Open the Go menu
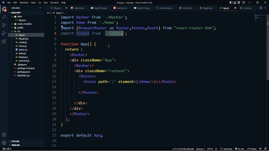The width and height of the screenshot is (269, 151). point(40,3)
